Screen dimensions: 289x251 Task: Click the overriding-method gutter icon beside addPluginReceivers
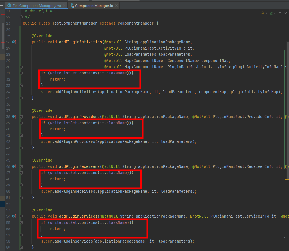point(13,166)
